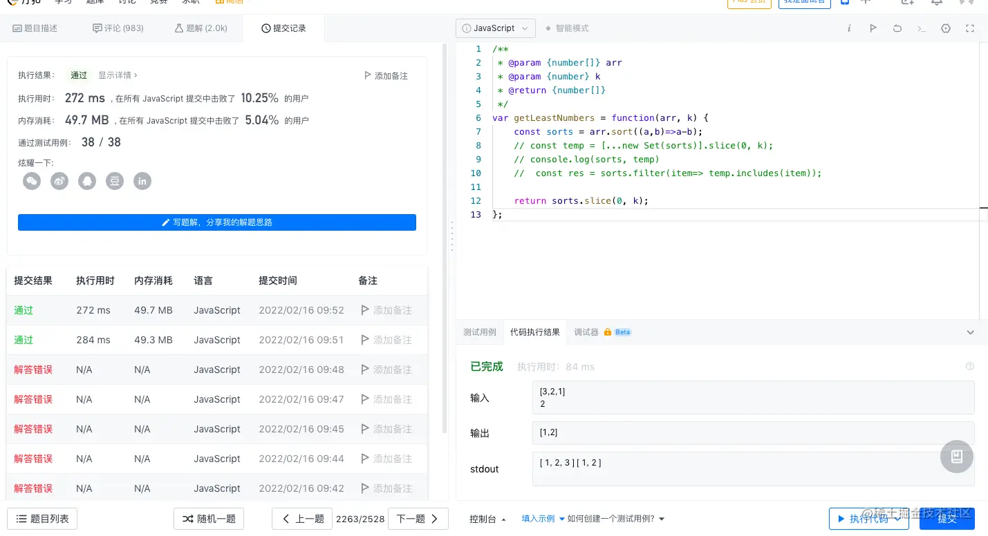Open the 解答错误 submission from 09:47
This screenshot has height=536, width=988.
click(x=33, y=399)
